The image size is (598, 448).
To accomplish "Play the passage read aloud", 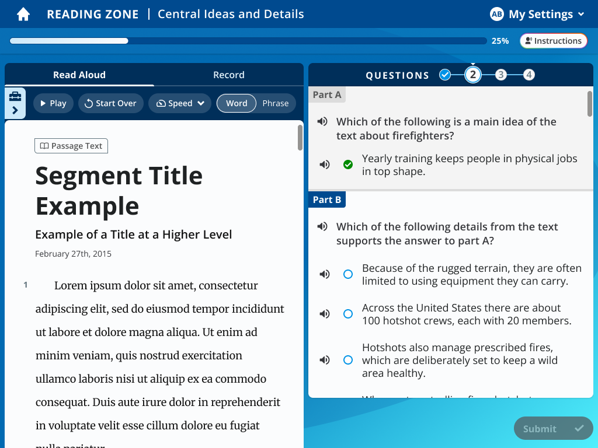I will pyautogui.click(x=53, y=103).
